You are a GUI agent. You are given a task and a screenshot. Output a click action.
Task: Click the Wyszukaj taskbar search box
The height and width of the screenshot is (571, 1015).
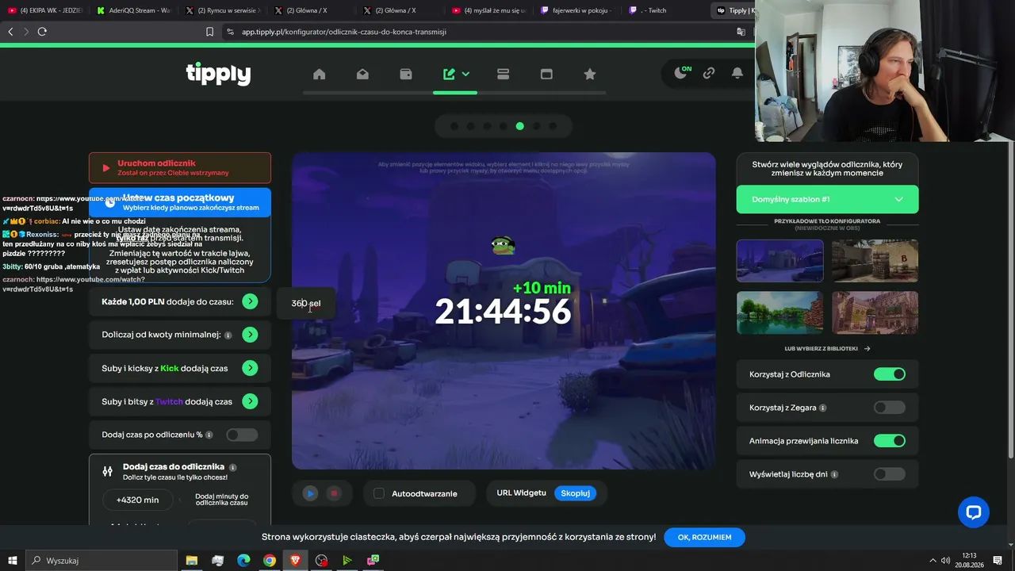(101, 561)
